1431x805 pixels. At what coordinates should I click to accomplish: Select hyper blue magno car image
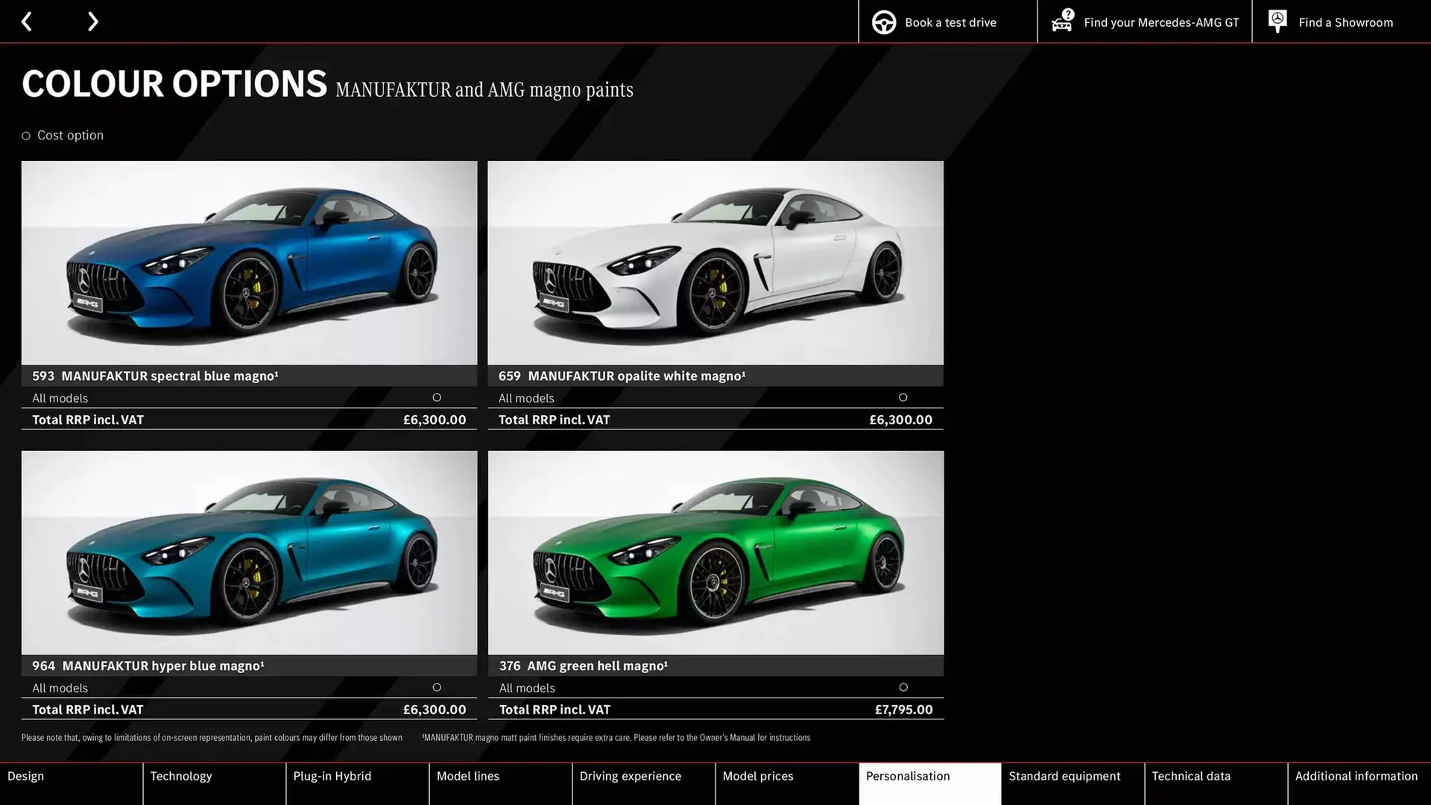[249, 552]
